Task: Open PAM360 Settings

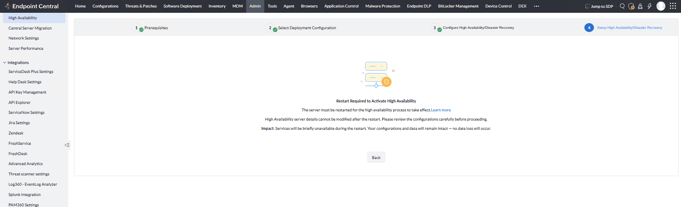Action: pos(24,205)
